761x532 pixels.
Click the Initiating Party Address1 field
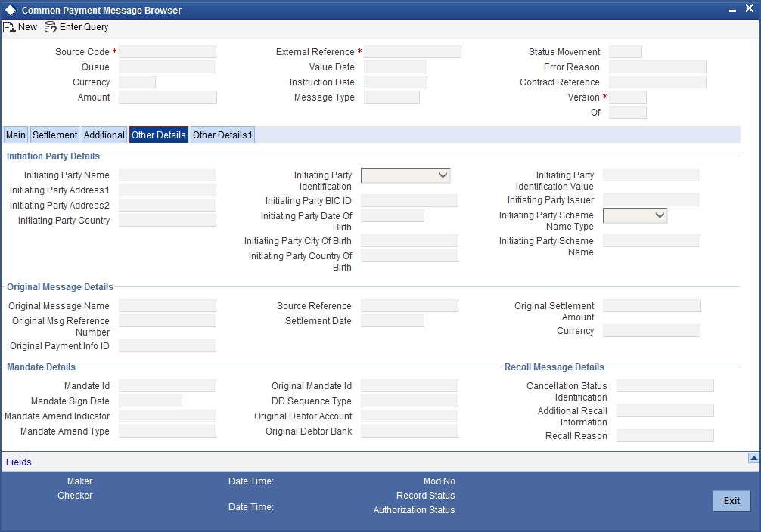(x=167, y=190)
